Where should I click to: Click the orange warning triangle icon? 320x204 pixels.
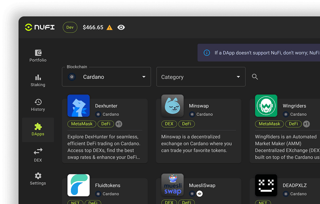click(x=110, y=28)
